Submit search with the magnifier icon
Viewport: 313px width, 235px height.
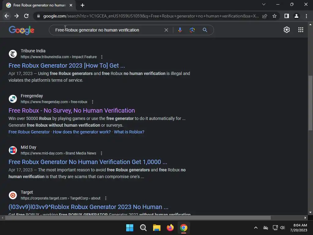click(x=205, y=30)
